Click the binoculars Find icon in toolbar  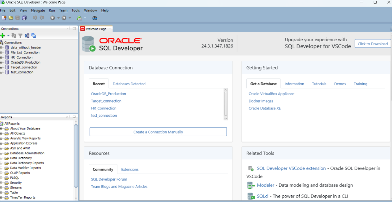[94, 18]
